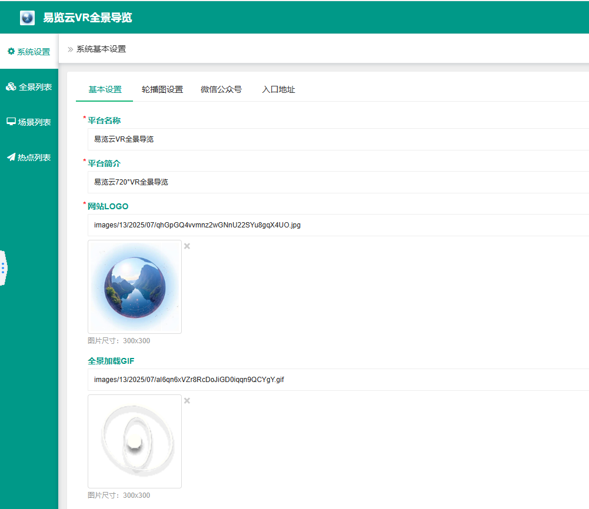The height and width of the screenshot is (509, 589).
Task: Remove the loading GIF via its X icon
Action: (187, 400)
